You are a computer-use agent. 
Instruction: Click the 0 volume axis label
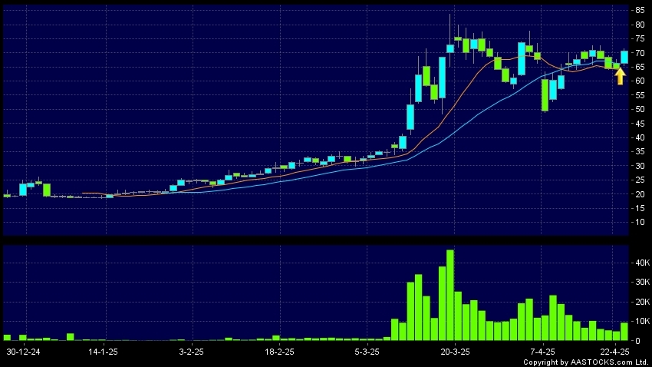(638, 341)
